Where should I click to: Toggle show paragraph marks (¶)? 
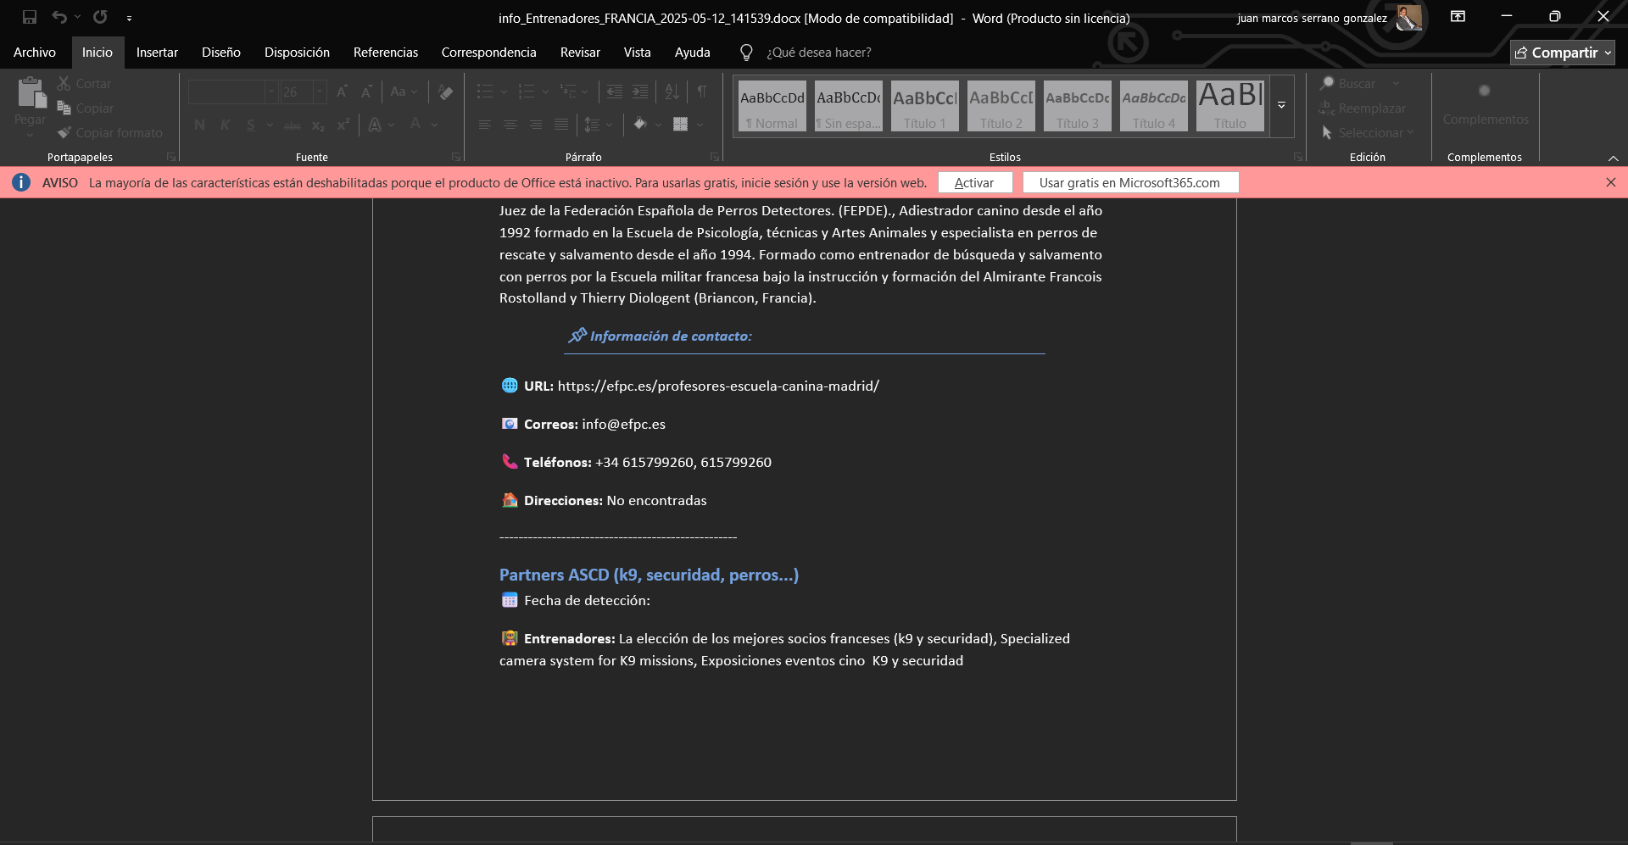point(702,92)
